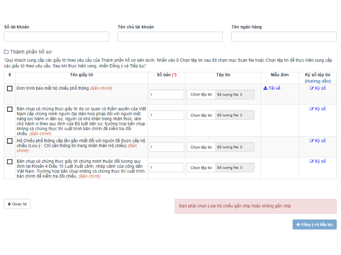Viewport: 341px width, 255px height.
Task: Choose file for Article 15 document row
Action: tap(201, 168)
